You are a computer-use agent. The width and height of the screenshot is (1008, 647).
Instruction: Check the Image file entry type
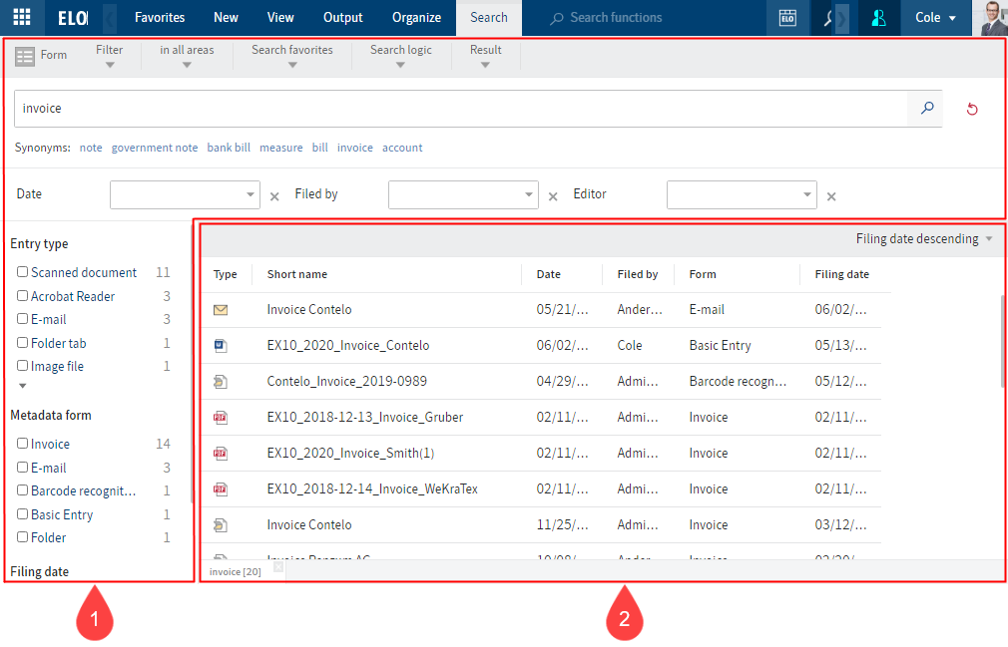pyautogui.click(x=23, y=366)
